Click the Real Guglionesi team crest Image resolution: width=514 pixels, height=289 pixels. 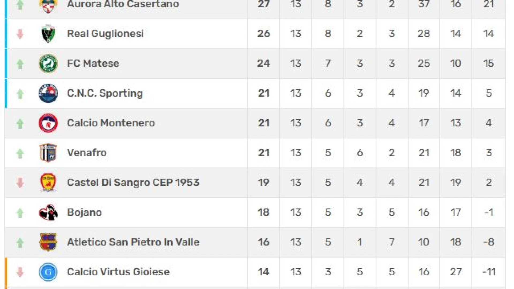coord(48,34)
